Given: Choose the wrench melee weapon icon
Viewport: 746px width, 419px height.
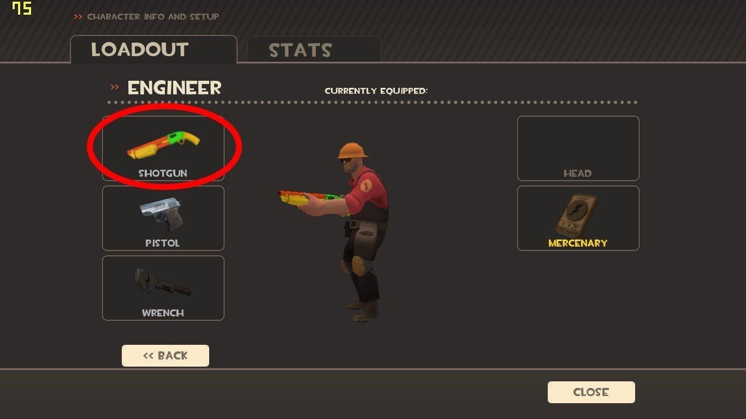Looking at the screenshot, I should [162, 282].
